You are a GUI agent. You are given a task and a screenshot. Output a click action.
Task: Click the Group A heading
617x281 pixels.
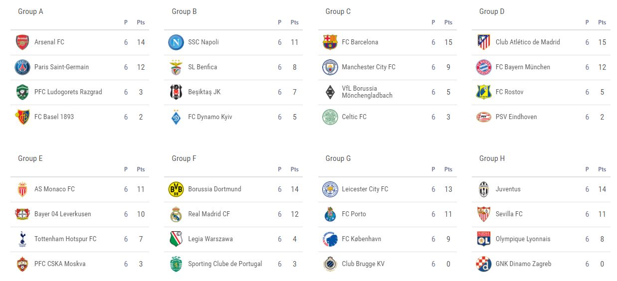30,11
